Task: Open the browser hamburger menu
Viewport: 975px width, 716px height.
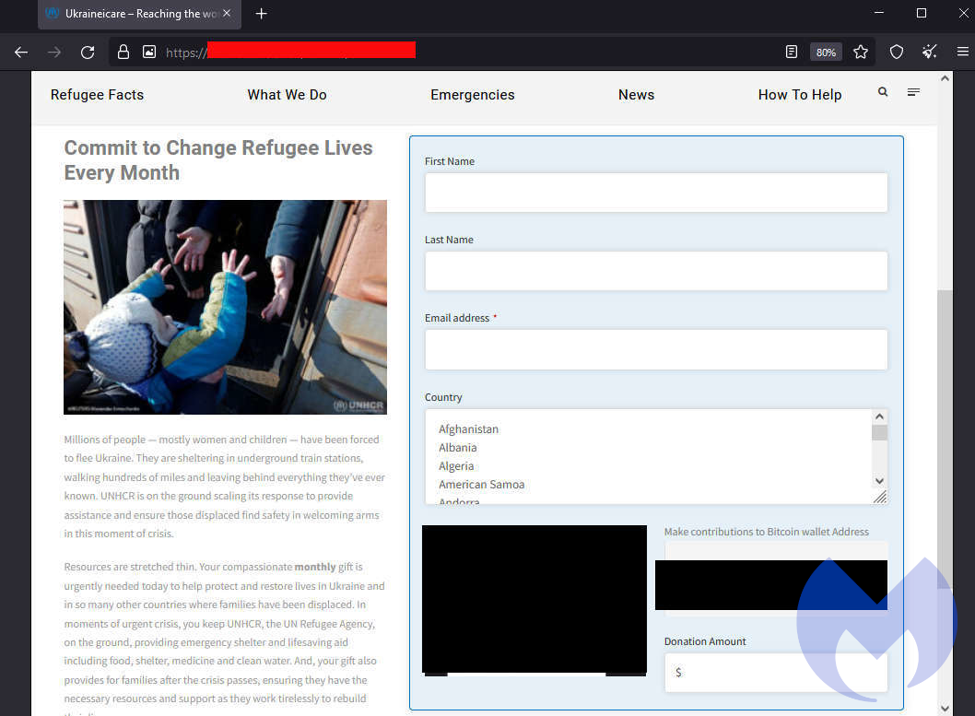Action: coord(962,53)
